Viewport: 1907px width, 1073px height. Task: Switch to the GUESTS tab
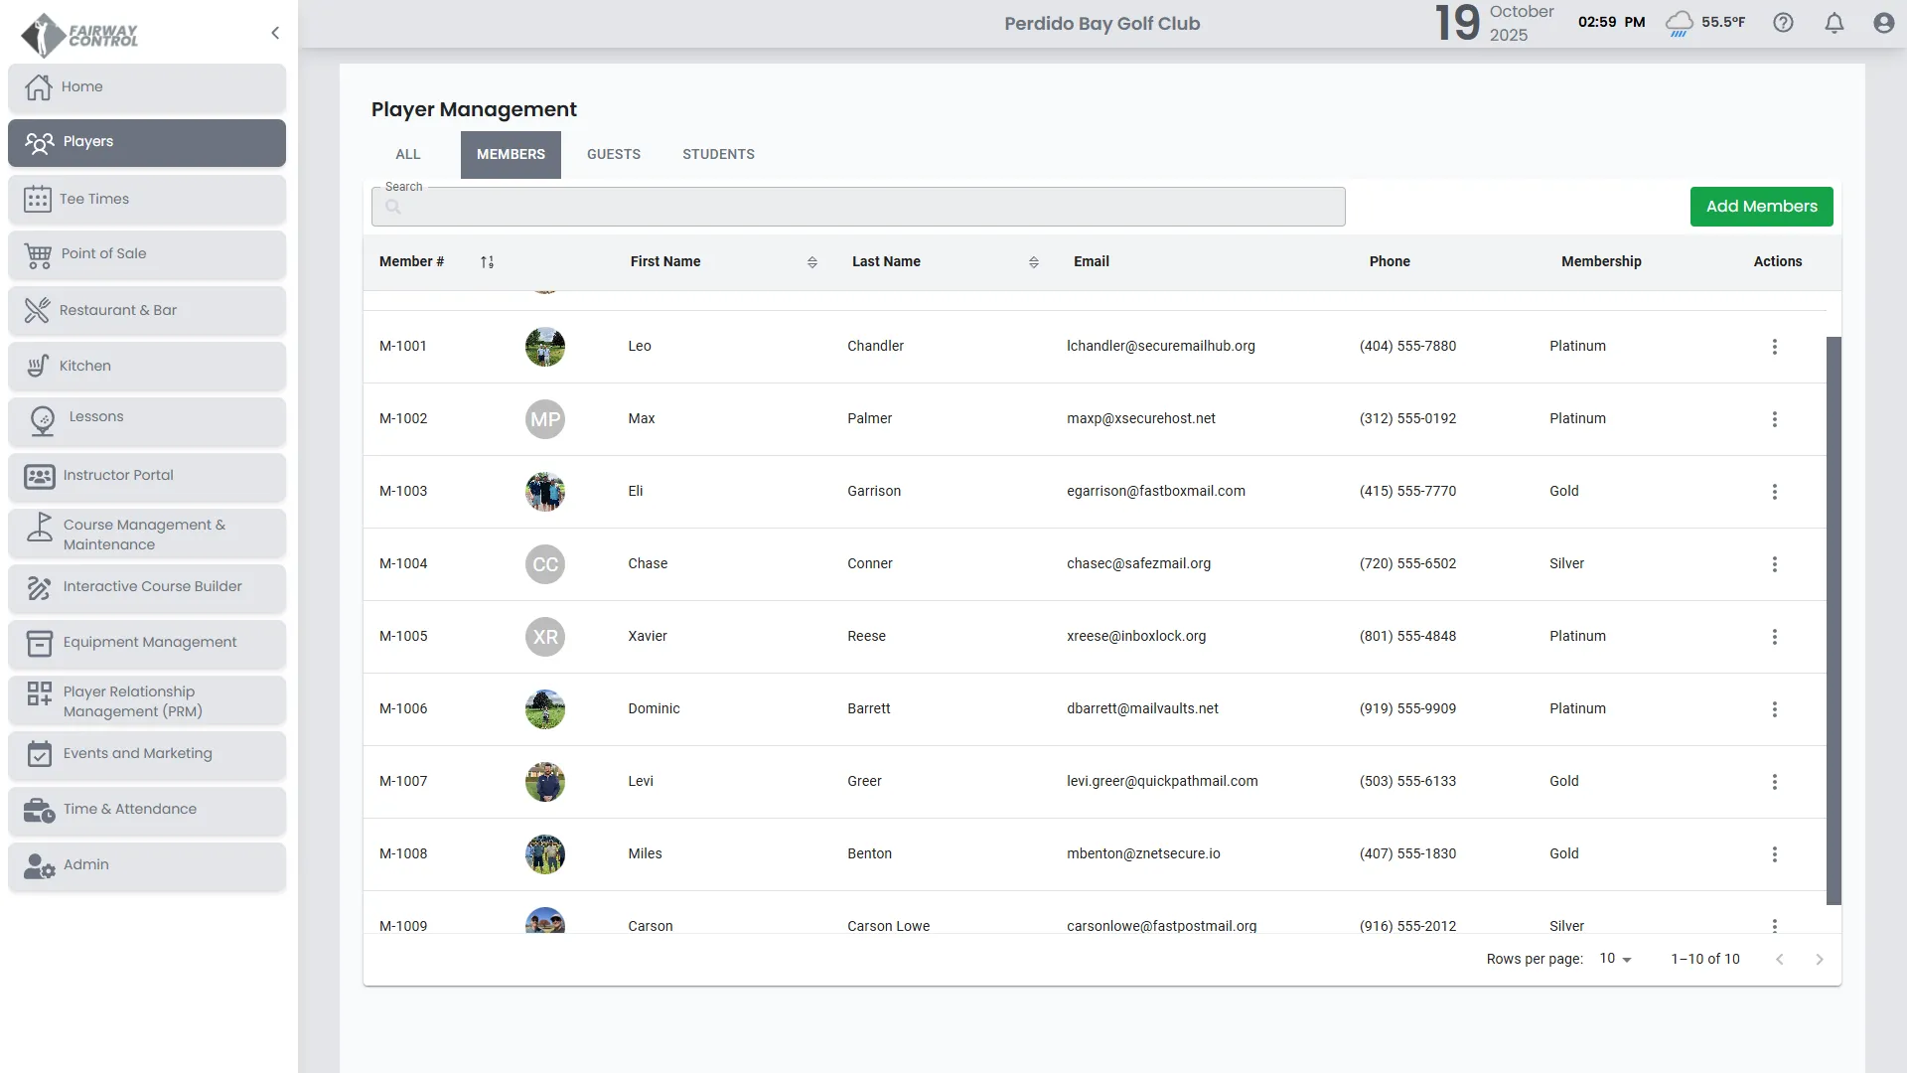(x=613, y=155)
